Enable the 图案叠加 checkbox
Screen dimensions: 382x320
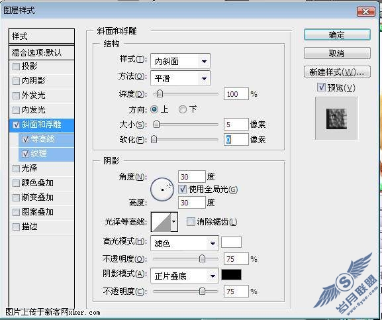point(16,212)
